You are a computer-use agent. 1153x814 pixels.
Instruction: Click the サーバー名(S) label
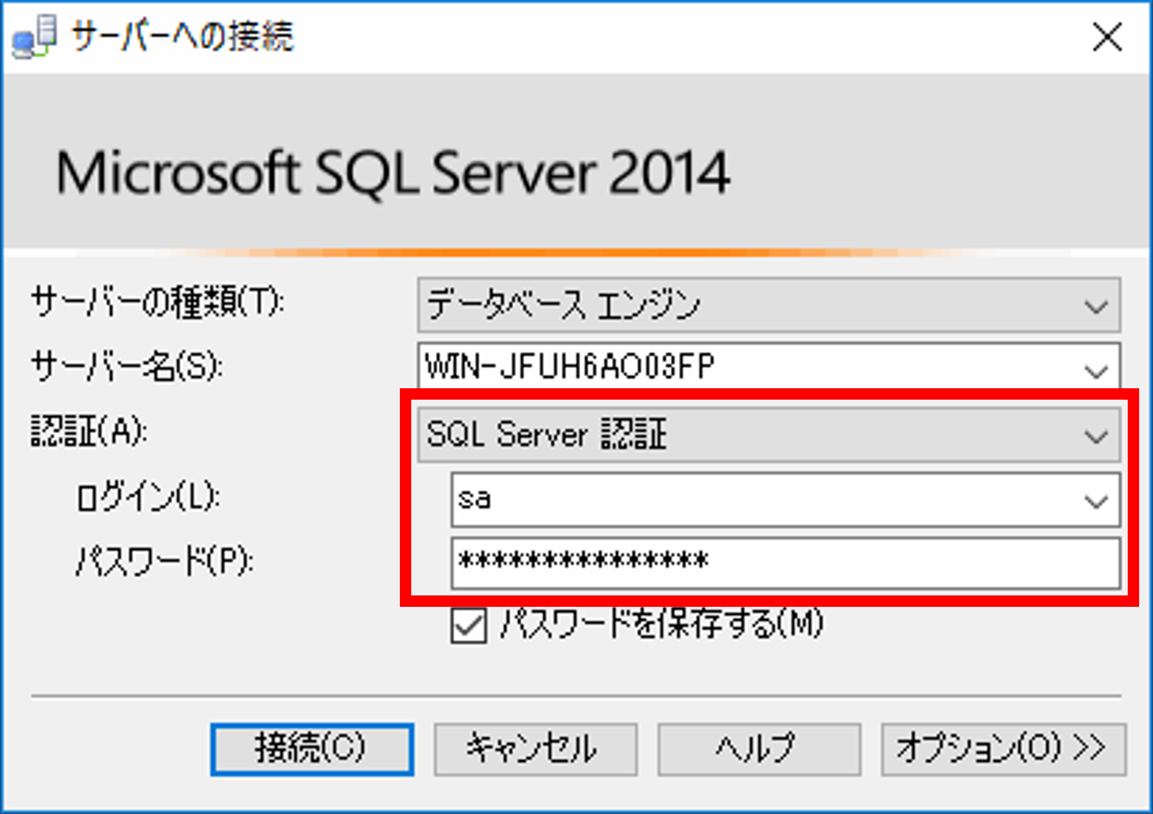(x=126, y=367)
